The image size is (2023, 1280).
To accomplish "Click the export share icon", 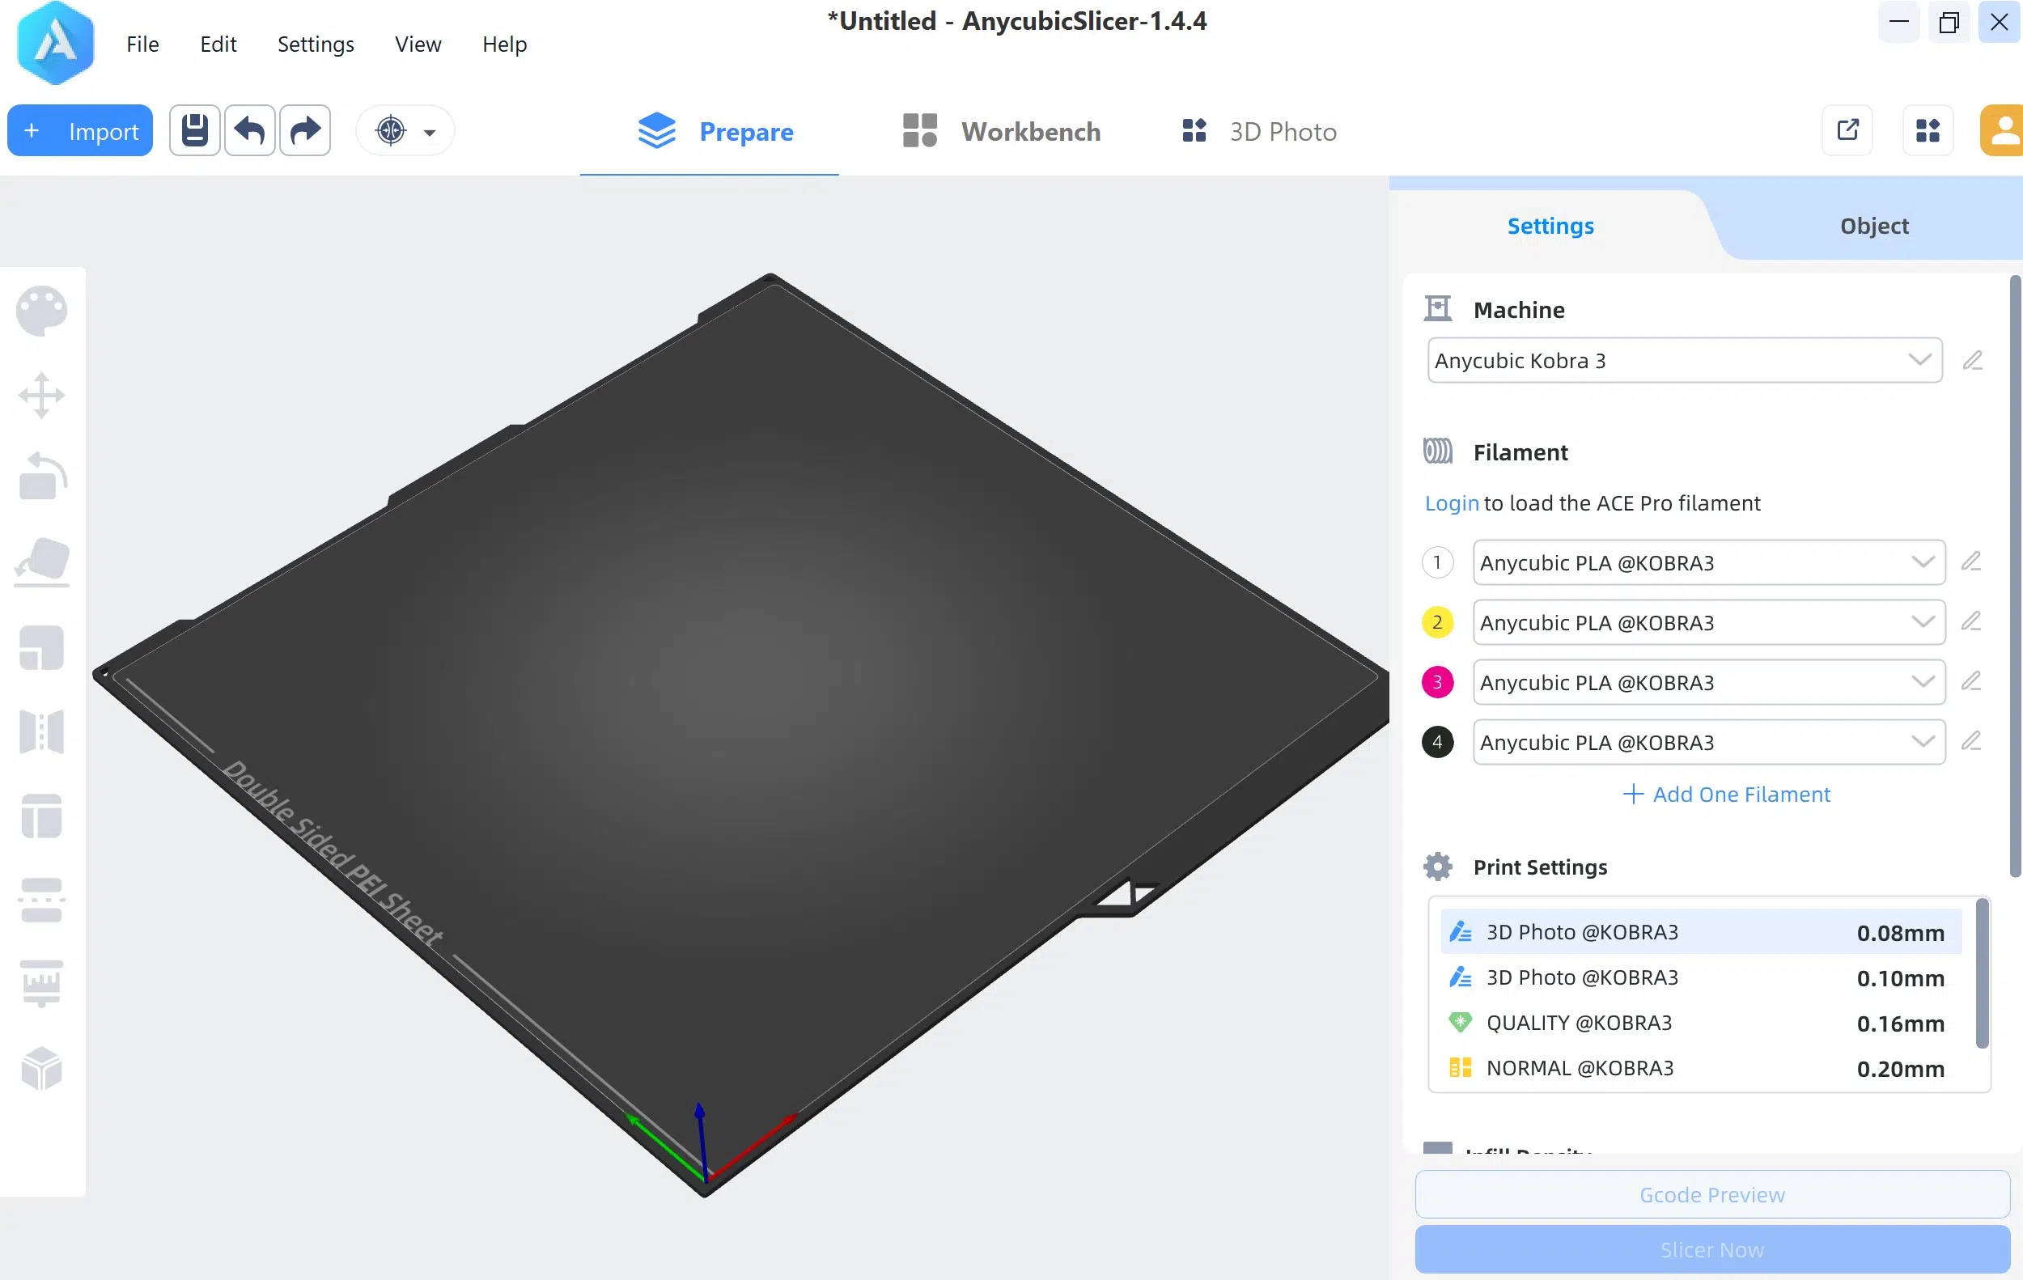I will pyautogui.click(x=1847, y=130).
